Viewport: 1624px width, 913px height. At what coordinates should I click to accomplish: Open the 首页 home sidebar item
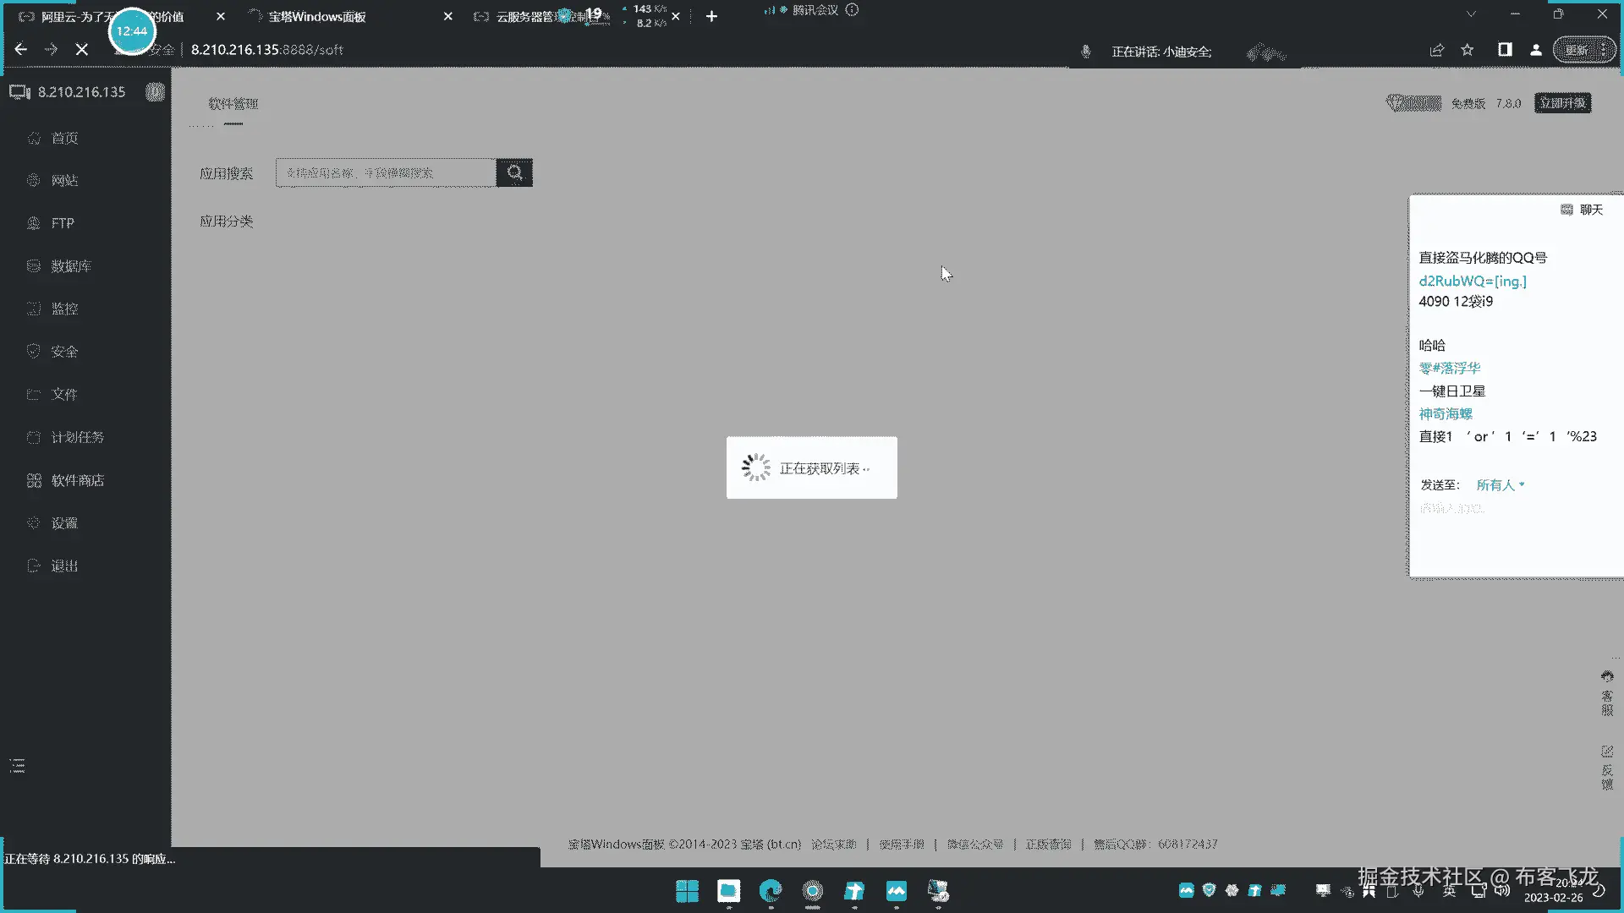tap(64, 138)
